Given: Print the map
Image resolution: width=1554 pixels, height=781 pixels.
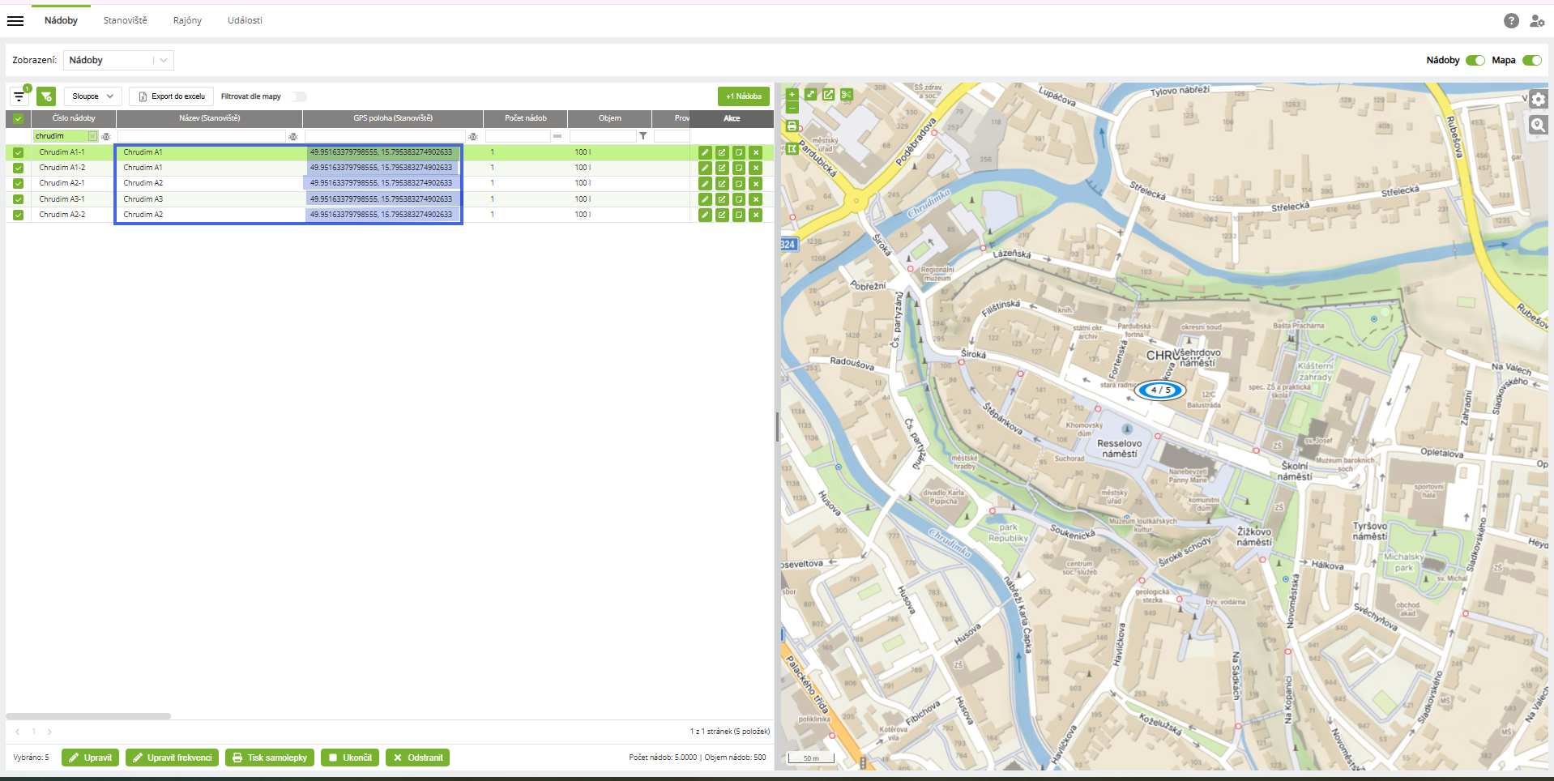Looking at the screenshot, I should coord(792,126).
